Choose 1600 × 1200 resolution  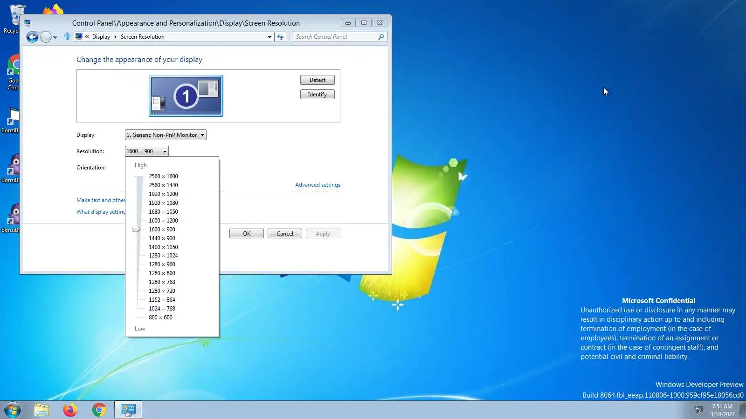pos(163,221)
